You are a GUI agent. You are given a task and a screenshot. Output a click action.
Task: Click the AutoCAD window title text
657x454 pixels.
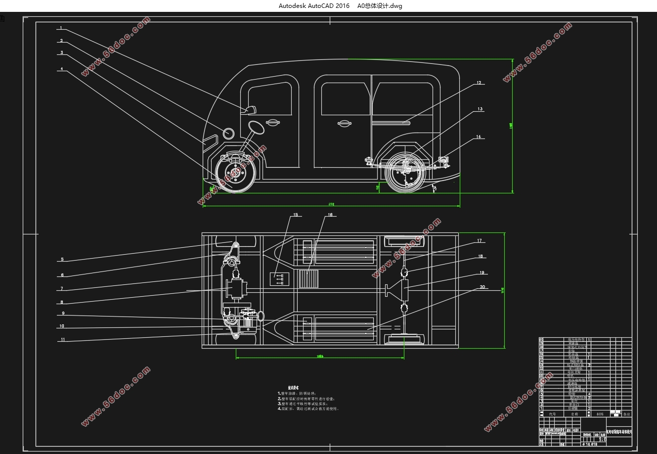pos(340,6)
